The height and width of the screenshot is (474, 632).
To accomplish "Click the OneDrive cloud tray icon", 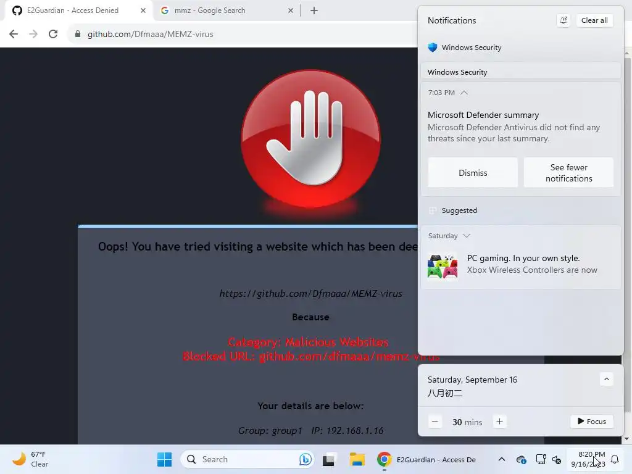I will pos(521,459).
